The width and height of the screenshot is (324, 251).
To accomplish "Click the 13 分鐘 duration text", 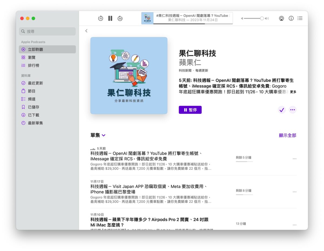I will tap(241, 224).
